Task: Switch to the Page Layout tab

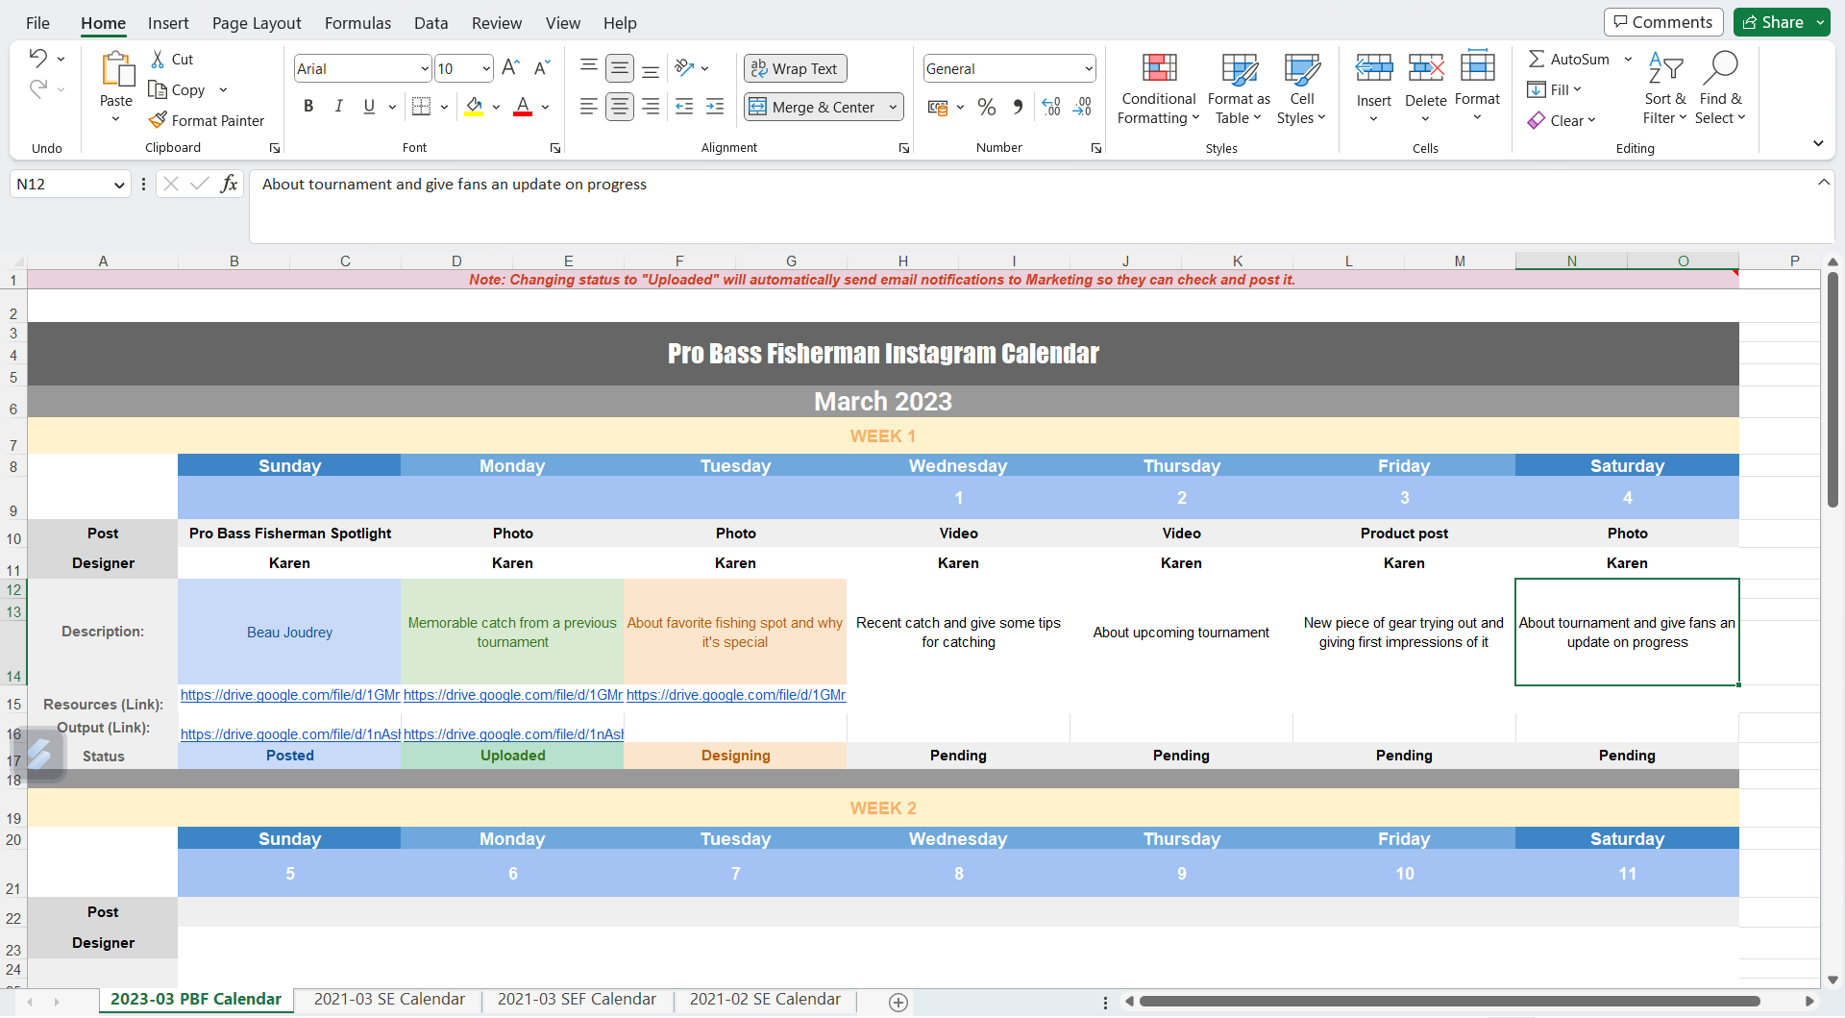Action: tap(257, 23)
